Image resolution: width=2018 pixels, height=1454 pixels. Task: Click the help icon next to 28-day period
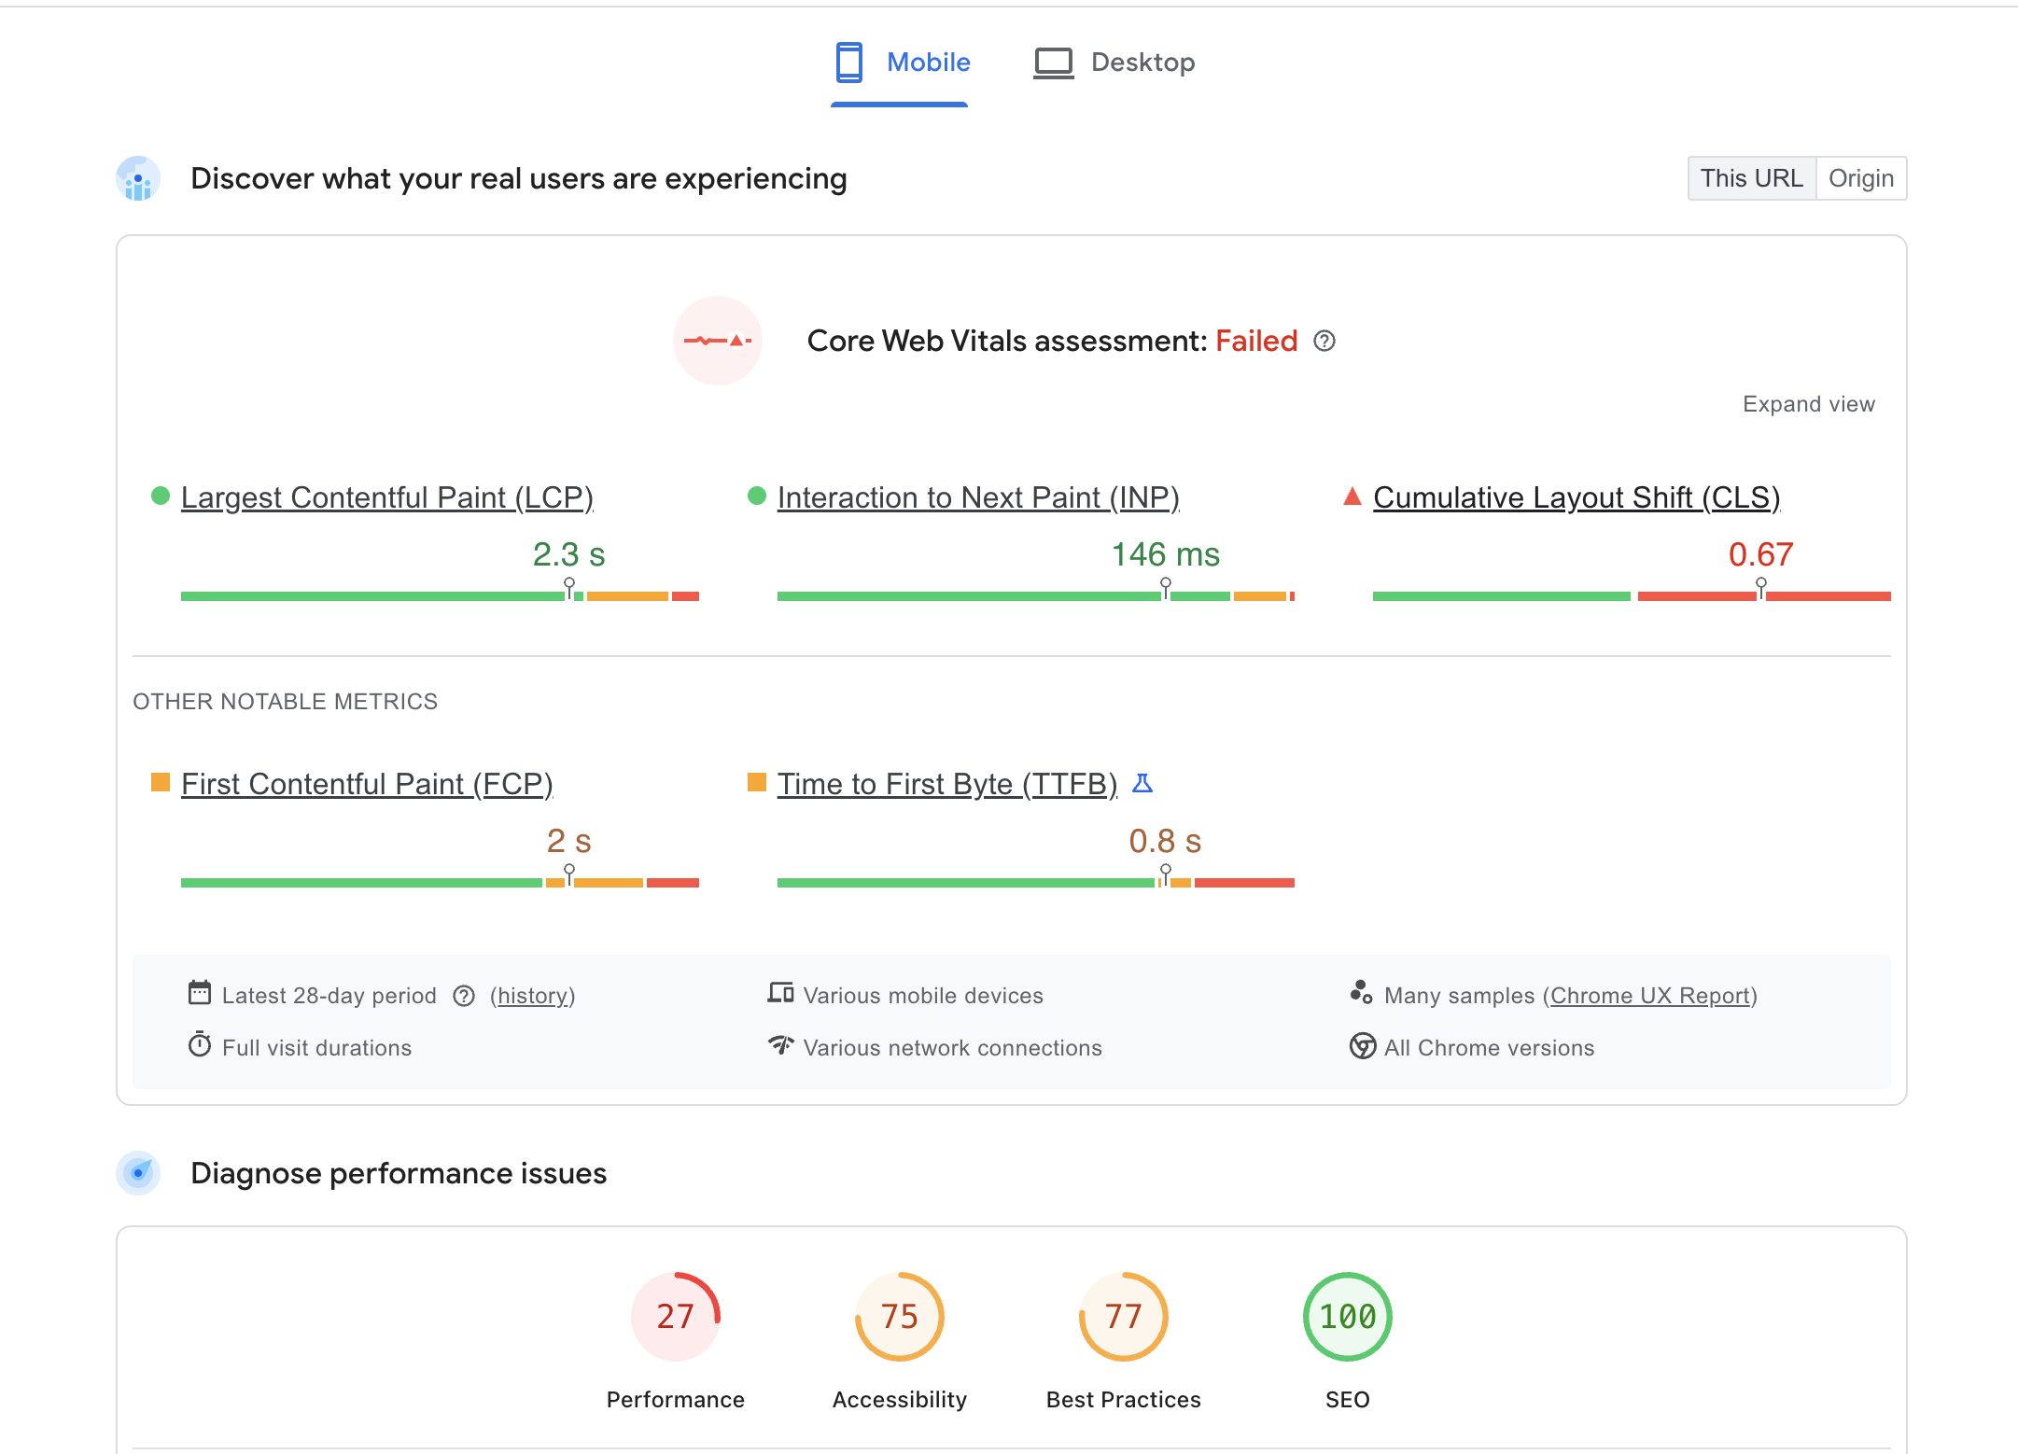click(x=464, y=997)
